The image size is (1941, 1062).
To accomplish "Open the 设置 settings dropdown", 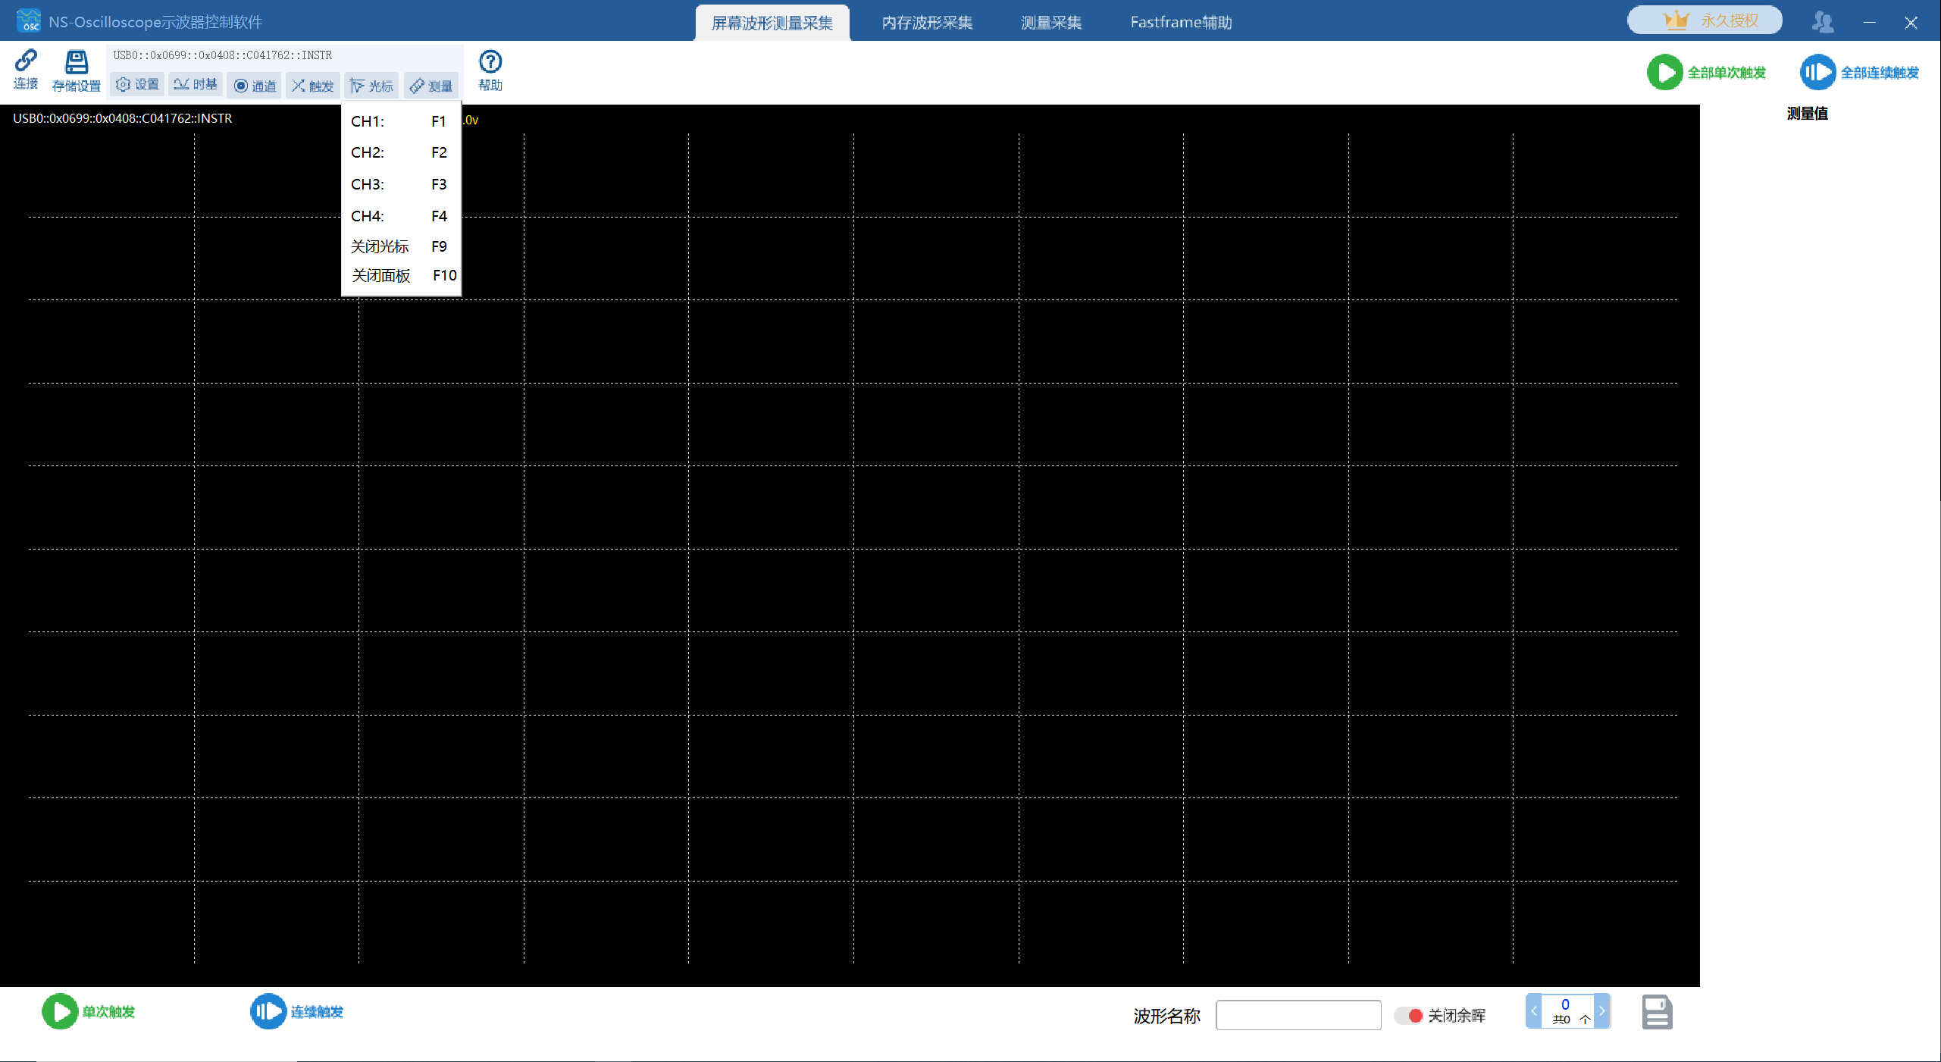I will click(138, 85).
